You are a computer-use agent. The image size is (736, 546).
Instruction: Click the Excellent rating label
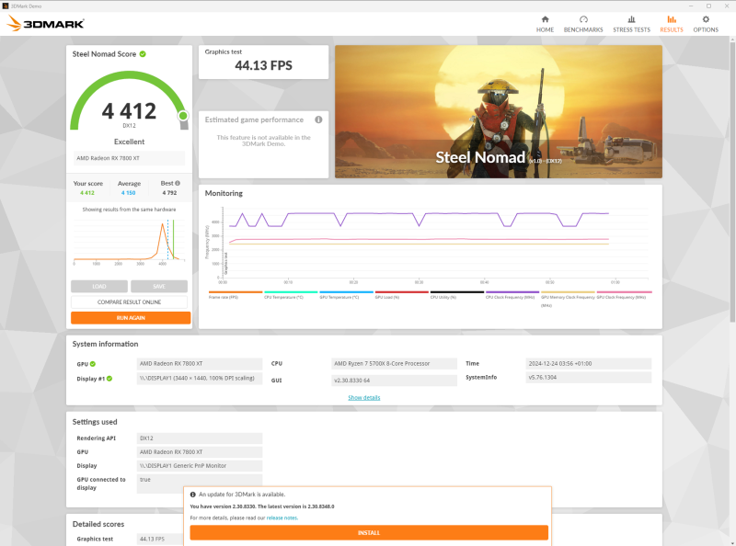click(x=129, y=142)
